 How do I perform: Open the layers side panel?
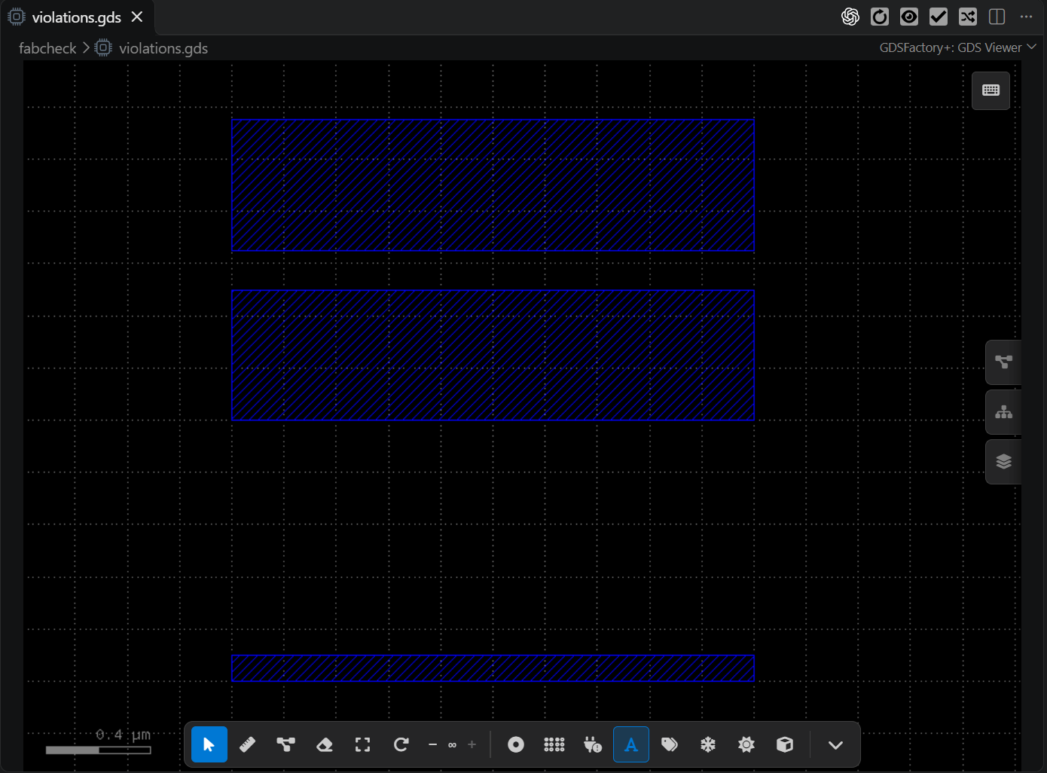coord(1003,462)
